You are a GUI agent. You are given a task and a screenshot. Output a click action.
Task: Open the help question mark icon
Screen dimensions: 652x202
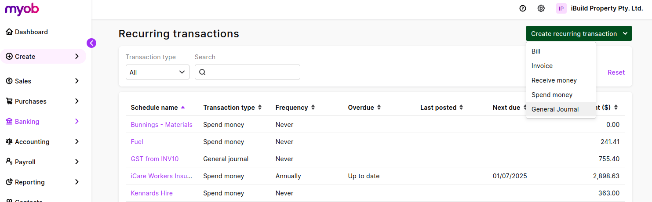tap(523, 8)
